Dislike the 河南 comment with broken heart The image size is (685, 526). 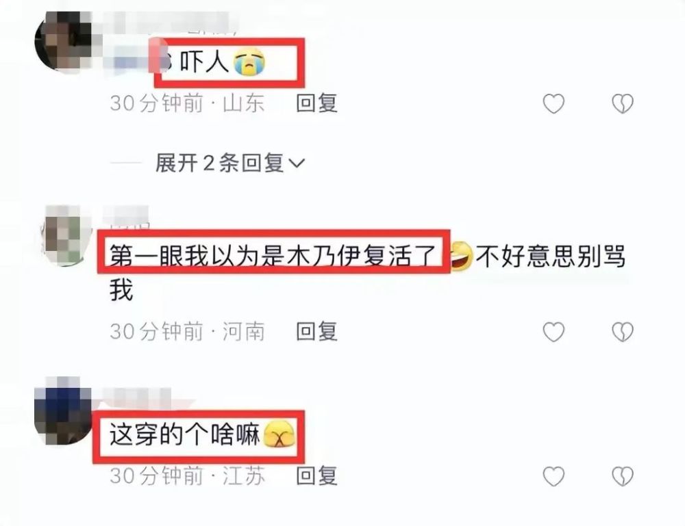point(623,332)
